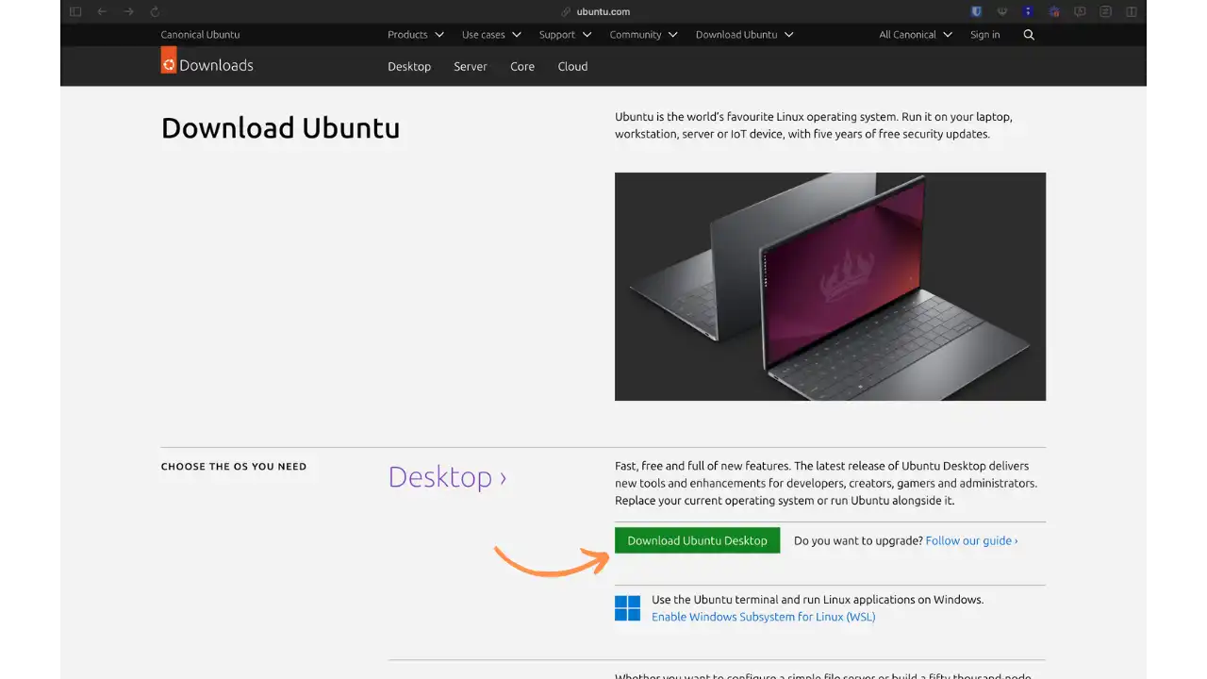Click the blue square extension icon
The image size is (1207, 679).
tap(1028, 11)
